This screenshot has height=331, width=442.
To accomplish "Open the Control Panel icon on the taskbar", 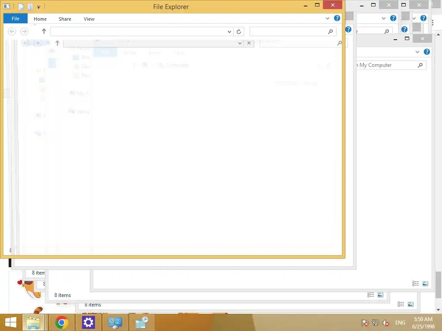I will pyautogui.click(x=115, y=322).
